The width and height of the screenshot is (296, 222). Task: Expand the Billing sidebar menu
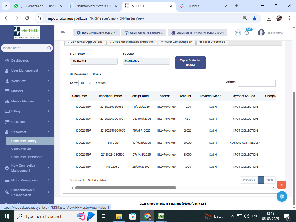27,111
